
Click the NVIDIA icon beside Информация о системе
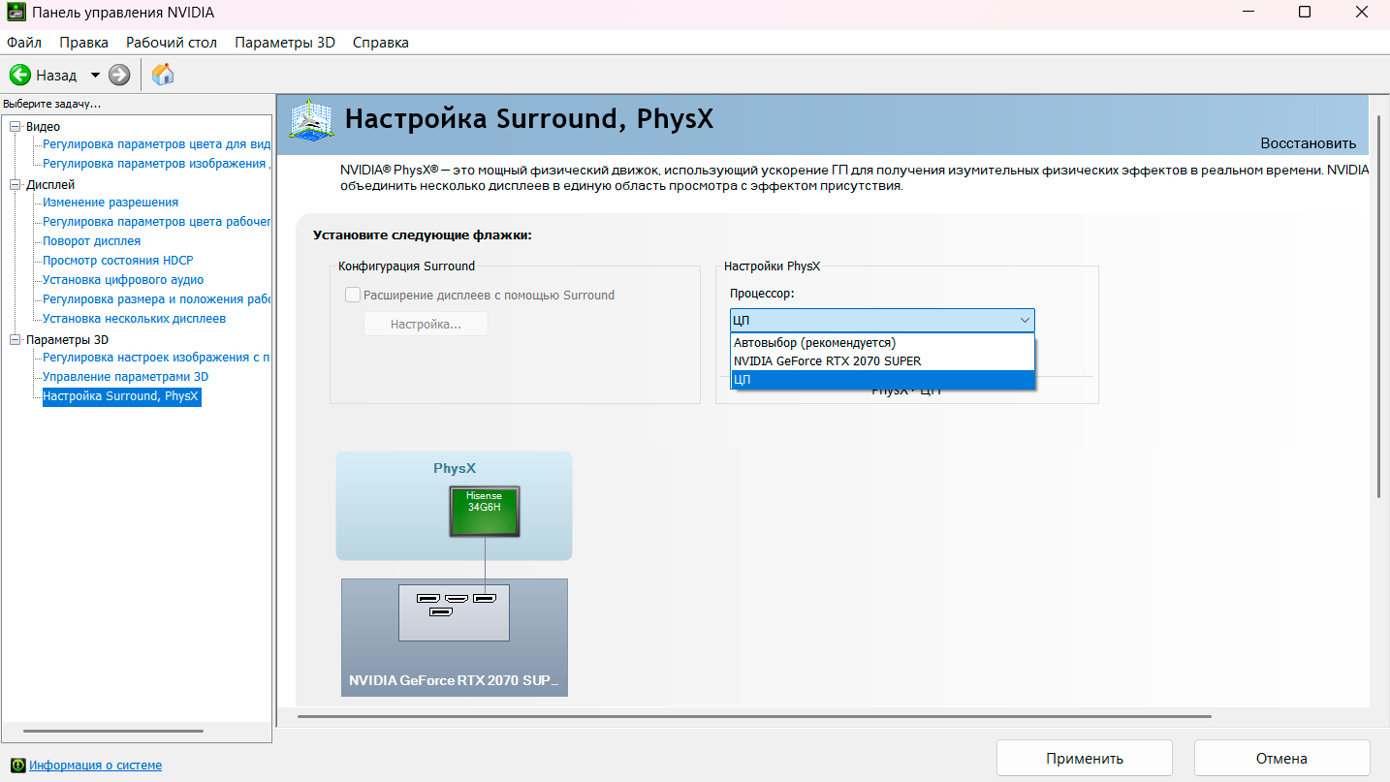[x=17, y=766]
